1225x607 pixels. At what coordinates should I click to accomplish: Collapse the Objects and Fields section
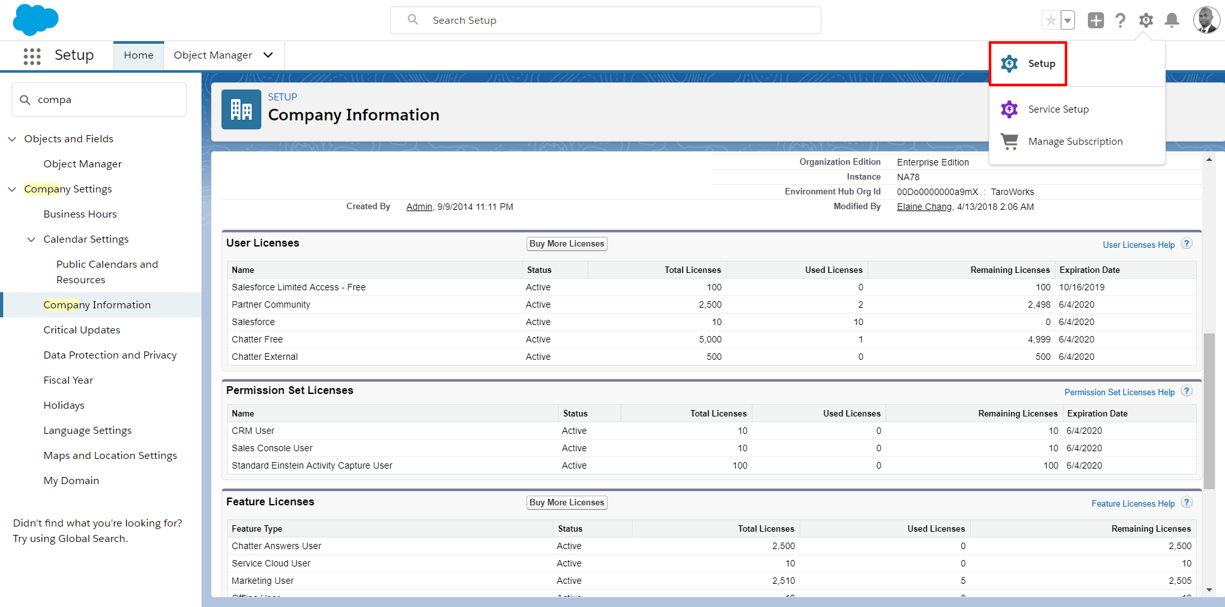[x=12, y=139]
